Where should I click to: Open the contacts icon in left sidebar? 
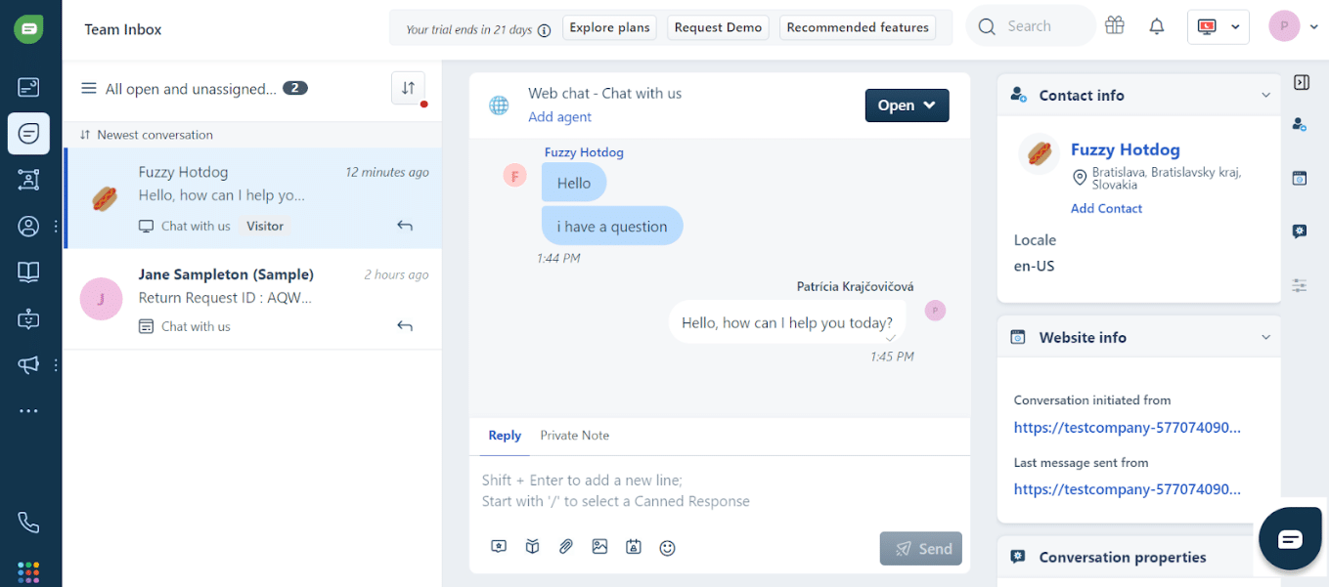[x=28, y=227]
